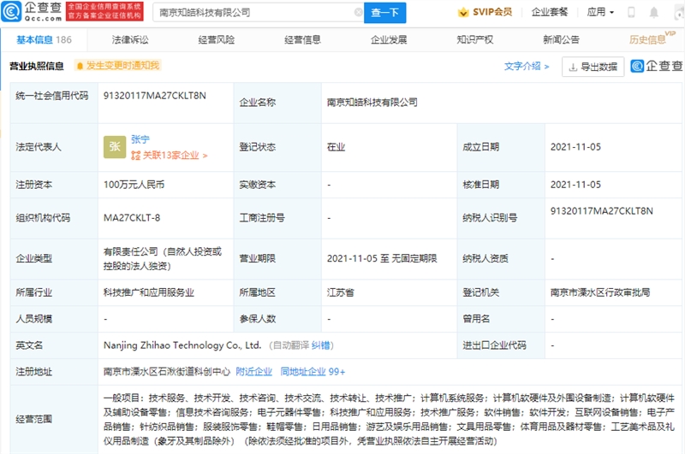Select company type 有限责任公司 text
Screen dimensions: 685x454
(163, 258)
